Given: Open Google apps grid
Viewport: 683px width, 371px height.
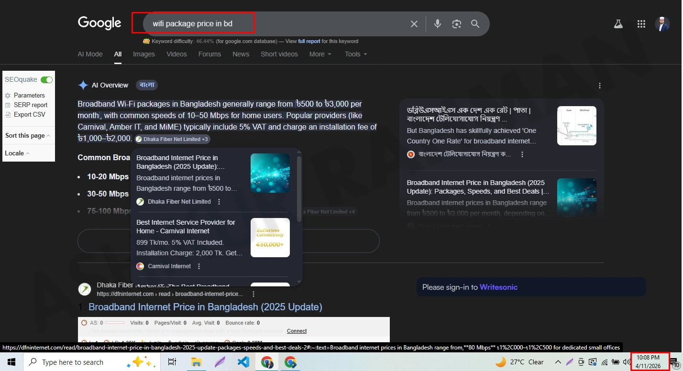Looking at the screenshot, I should pyautogui.click(x=641, y=24).
